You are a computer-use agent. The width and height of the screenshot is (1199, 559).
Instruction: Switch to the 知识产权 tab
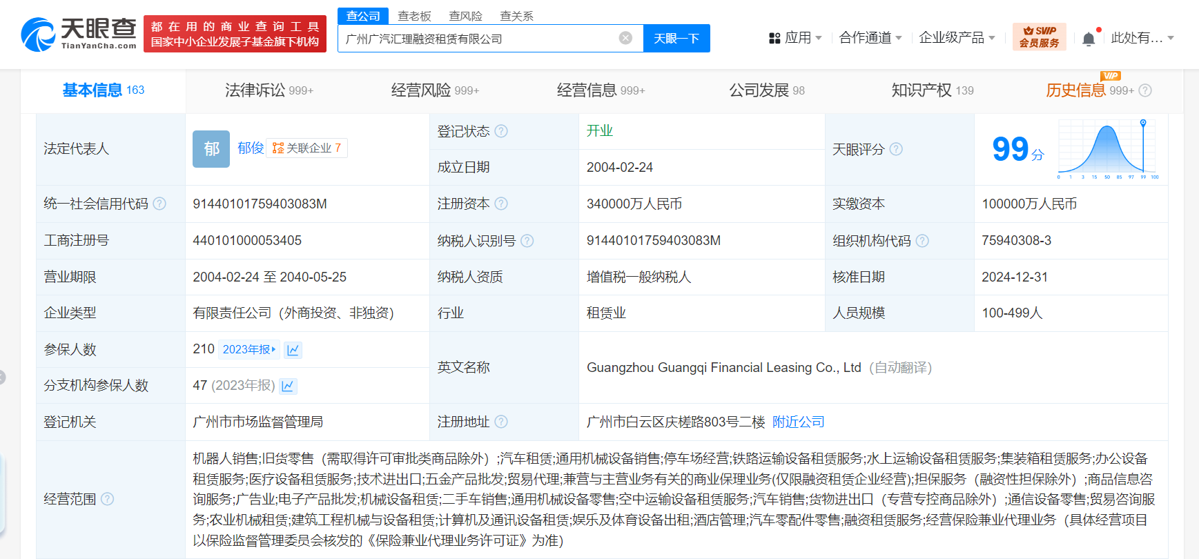(932, 90)
